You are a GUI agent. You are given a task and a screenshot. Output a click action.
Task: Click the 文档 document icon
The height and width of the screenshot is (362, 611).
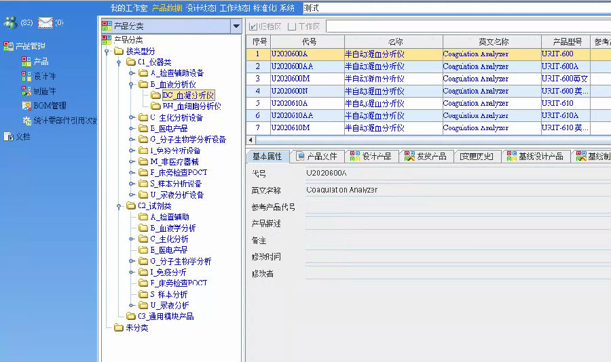tap(9, 136)
